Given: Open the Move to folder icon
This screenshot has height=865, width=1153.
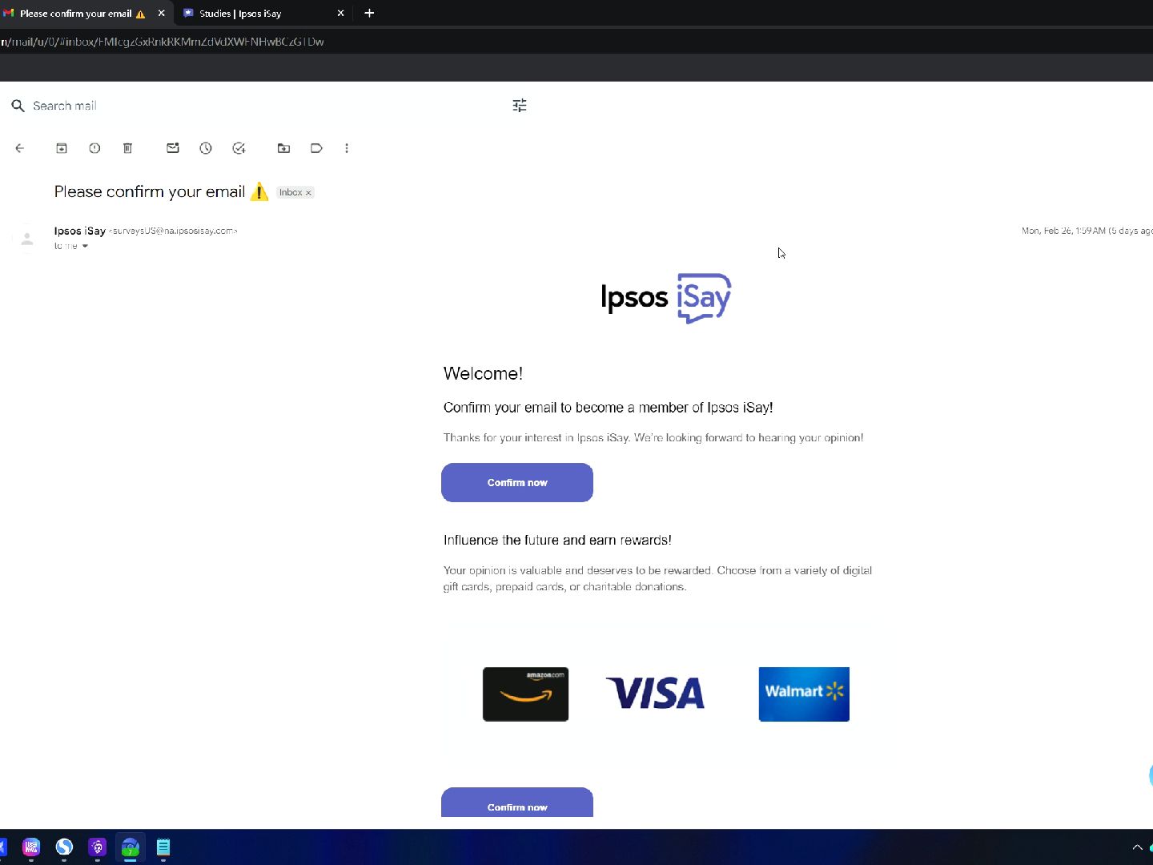Looking at the screenshot, I should (x=283, y=148).
